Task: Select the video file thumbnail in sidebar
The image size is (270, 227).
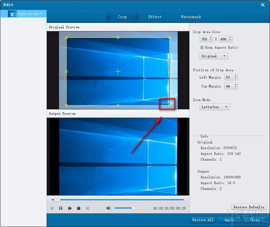Action: (x=12, y=14)
